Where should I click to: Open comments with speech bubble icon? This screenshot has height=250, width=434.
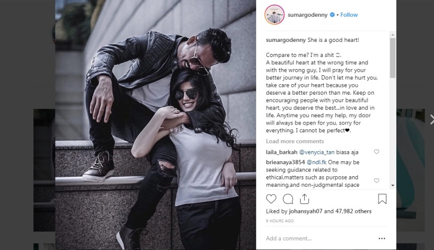pyautogui.click(x=288, y=199)
